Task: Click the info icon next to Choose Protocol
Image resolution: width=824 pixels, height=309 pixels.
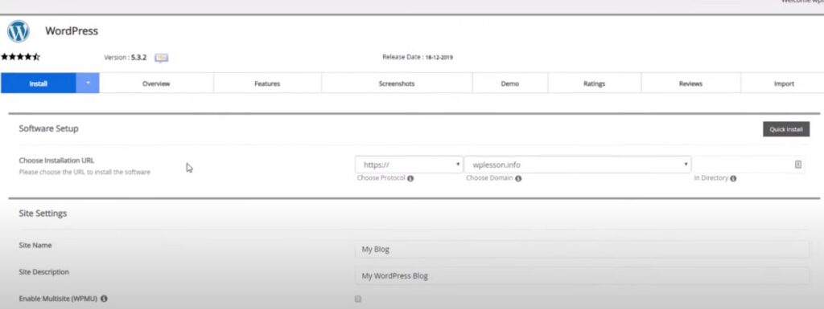Action: tap(410, 179)
